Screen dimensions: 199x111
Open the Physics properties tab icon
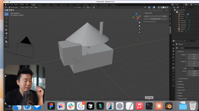[x=173, y=77]
